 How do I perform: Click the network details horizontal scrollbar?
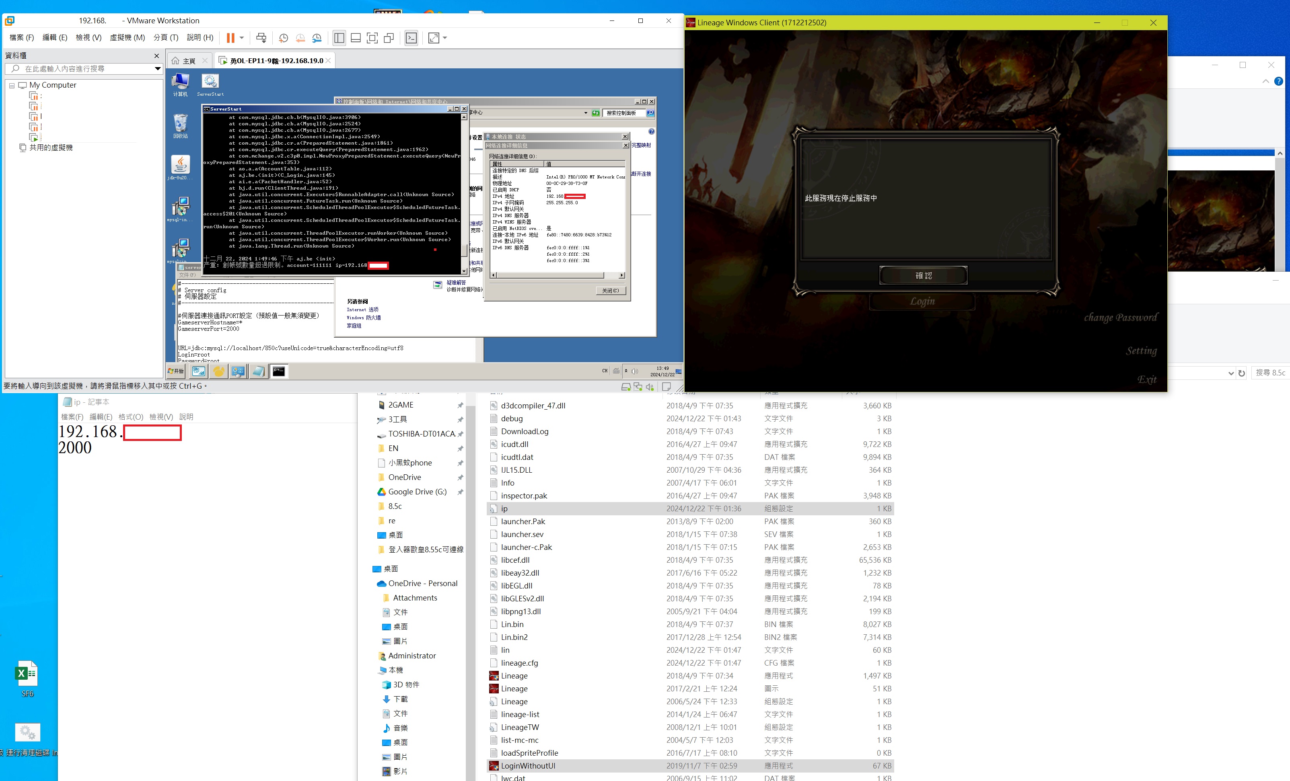point(558,275)
